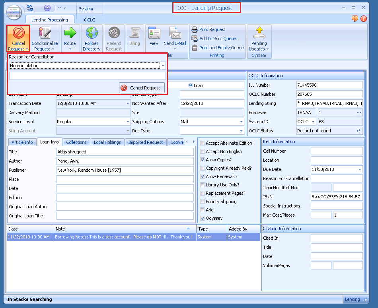This screenshot has height=308, width=378.
Task: Open the Due Date date picker
Action: pos(360,169)
